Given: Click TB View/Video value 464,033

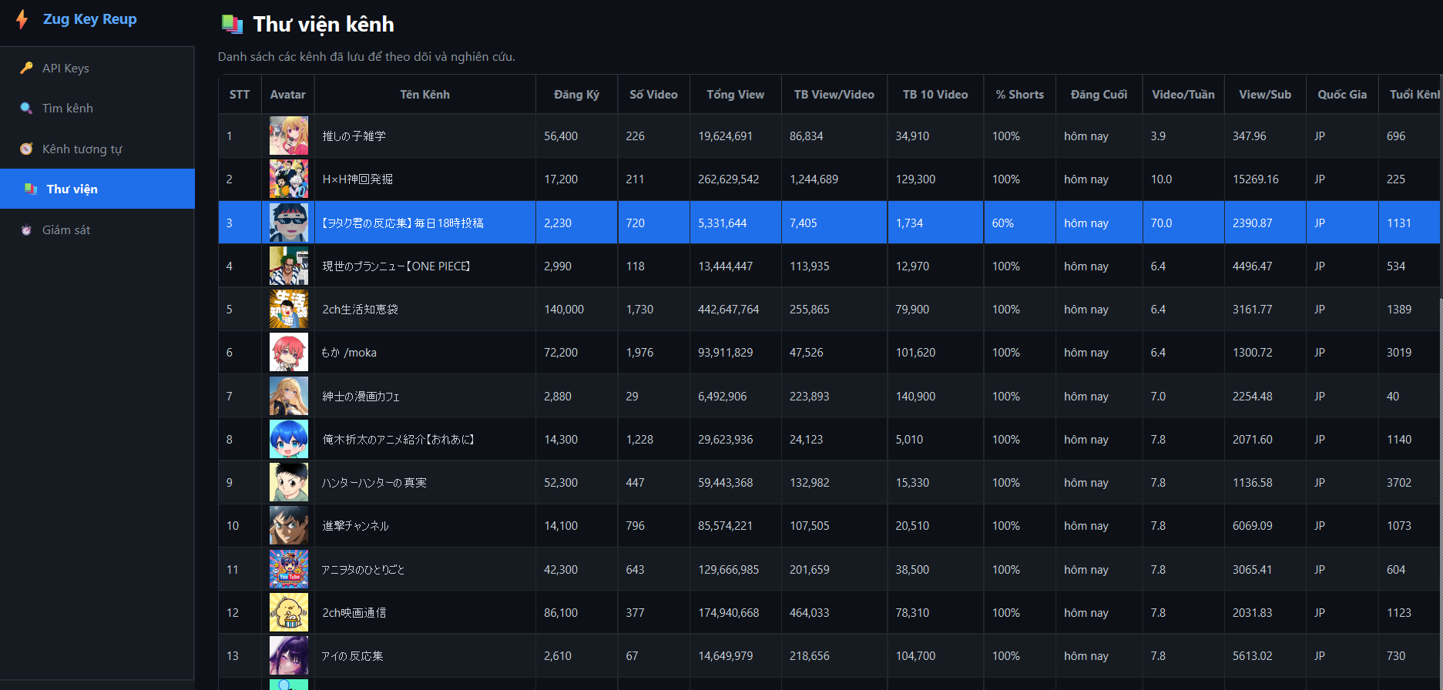Looking at the screenshot, I should click(810, 613).
